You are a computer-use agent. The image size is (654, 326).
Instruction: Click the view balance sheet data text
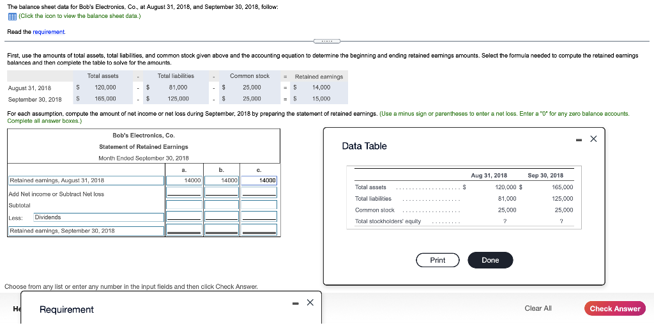click(80, 16)
